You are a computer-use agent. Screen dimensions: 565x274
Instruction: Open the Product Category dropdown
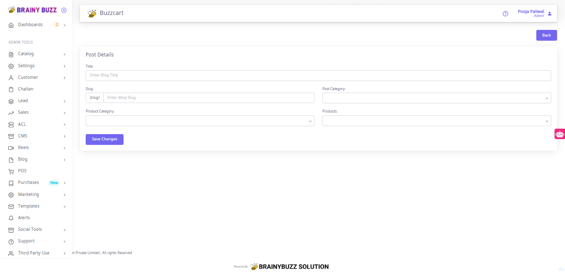pyautogui.click(x=200, y=121)
